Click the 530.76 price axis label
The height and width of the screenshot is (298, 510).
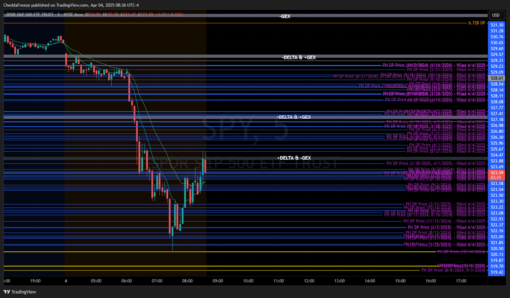coord(497,37)
